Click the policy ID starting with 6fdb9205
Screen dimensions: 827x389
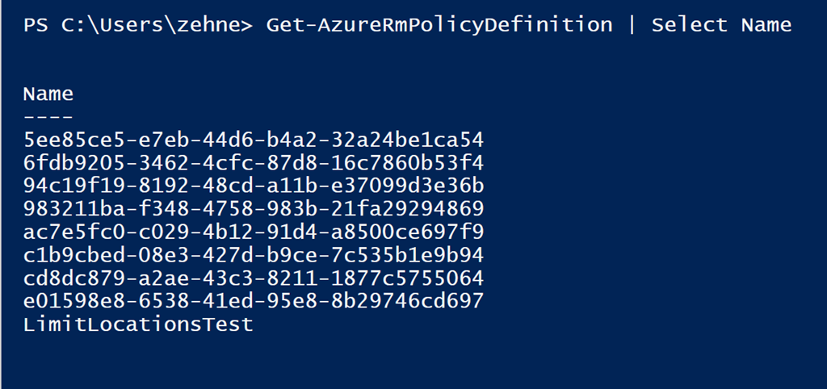[x=254, y=163]
